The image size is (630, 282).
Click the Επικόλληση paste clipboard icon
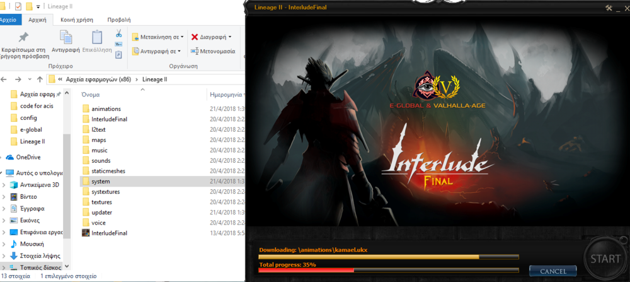[97, 37]
